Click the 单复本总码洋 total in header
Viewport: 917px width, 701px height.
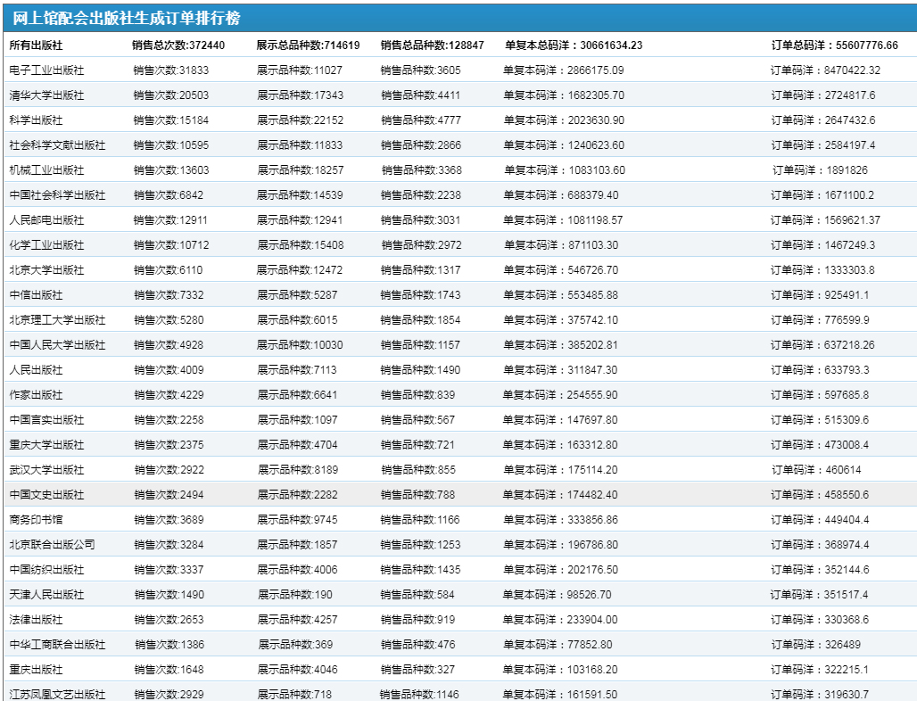point(574,45)
